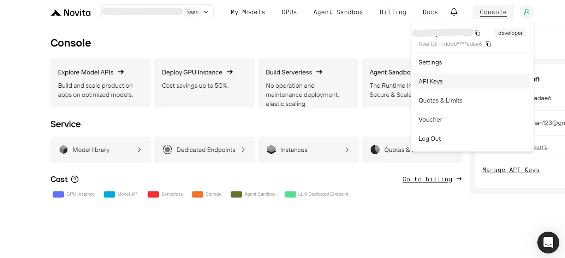Image resolution: width=565 pixels, height=258 pixels.
Task: Open Agent Sandbox in navigation
Action: coord(338,12)
